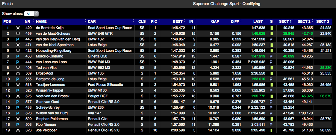Image resolution: width=336 pixels, height=135 pixels.
Task: Sort by BEST lap time header
Action: pos(177,22)
